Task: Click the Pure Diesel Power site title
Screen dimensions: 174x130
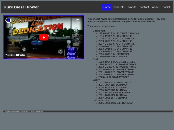Action: coord(22,7)
